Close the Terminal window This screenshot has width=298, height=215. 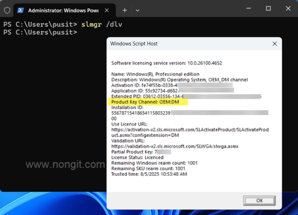(288, 8)
